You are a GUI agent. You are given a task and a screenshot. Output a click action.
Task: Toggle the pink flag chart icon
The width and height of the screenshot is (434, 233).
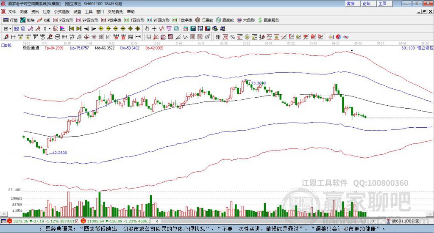pyautogui.click(x=63, y=29)
